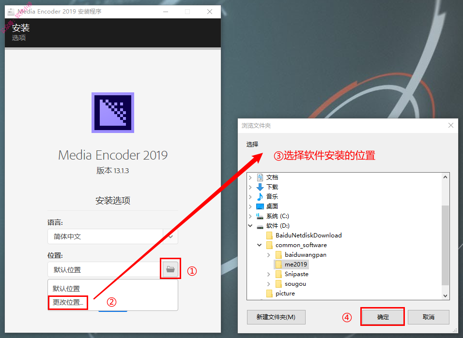The image size is (463, 338).
Task: Click the picture folder icon
Action: pyautogui.click(x=269, y=294)
